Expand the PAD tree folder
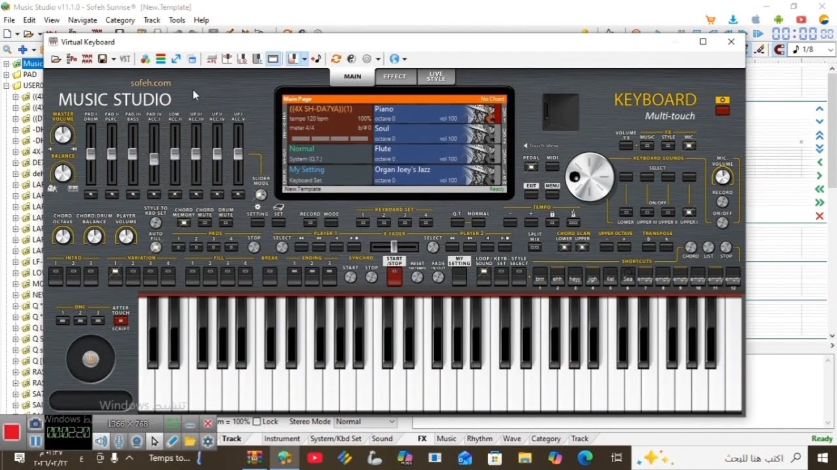837x470 pixels. click(x=7, y=74)
